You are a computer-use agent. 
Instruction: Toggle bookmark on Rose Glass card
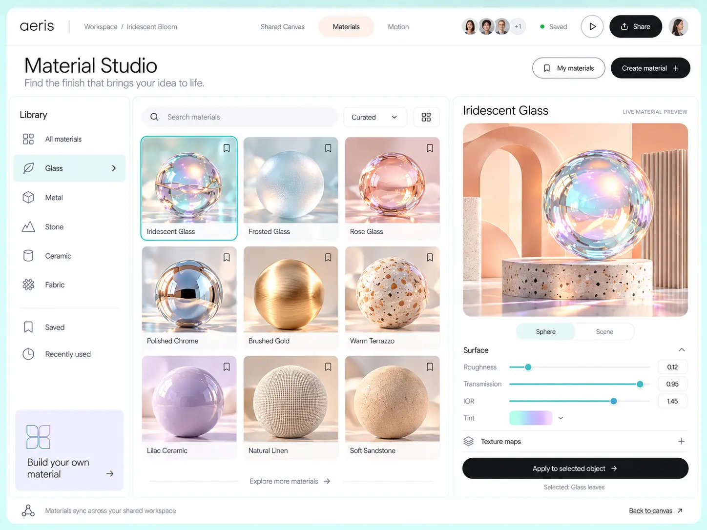pyautogui.click(x=430, y=148)
